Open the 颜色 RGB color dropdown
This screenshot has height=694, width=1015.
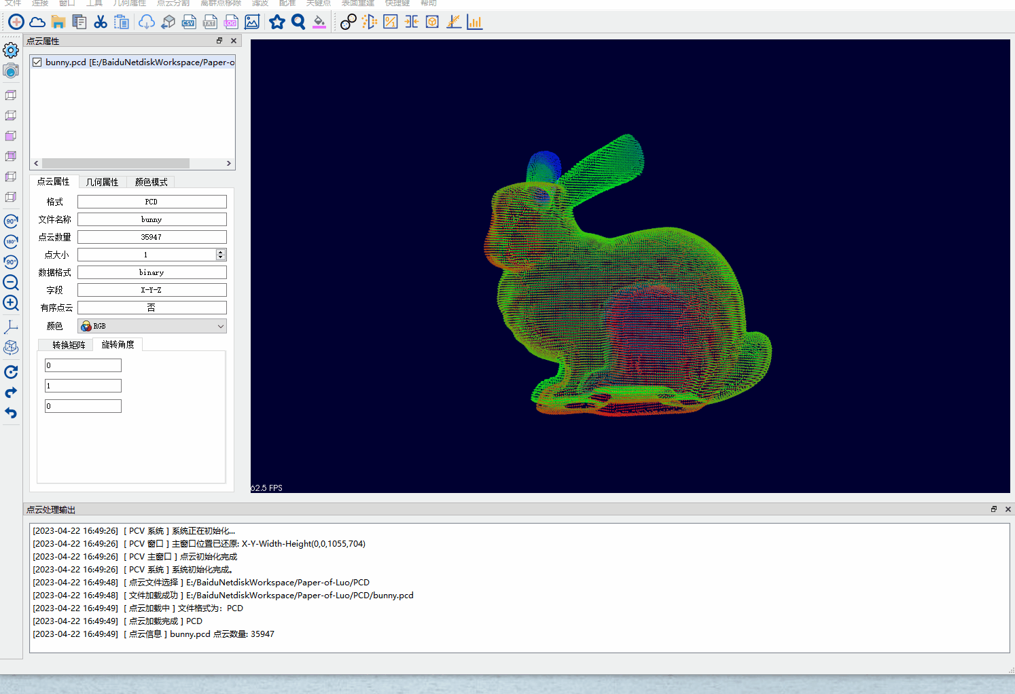[x=152, y=326]
